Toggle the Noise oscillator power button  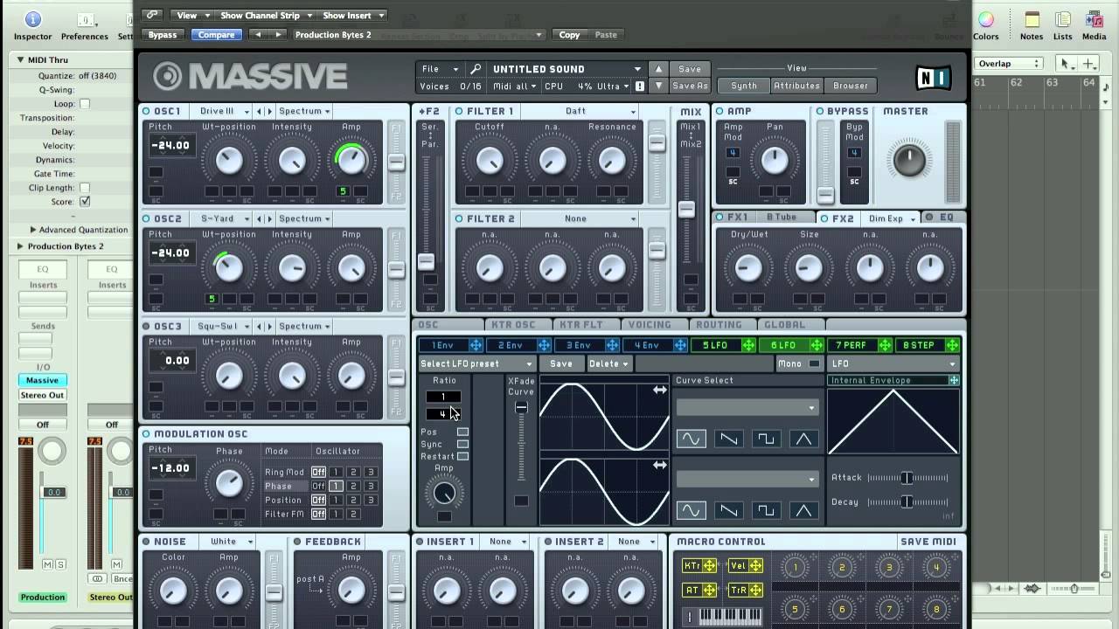[x=147, y=542]
